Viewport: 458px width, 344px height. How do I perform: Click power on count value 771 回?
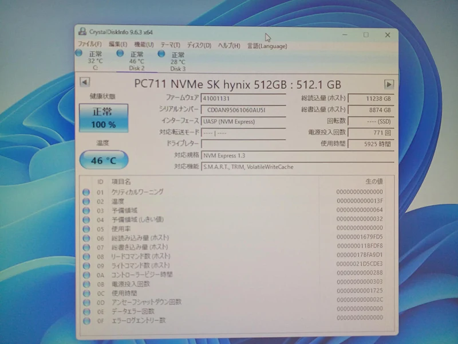371,132
